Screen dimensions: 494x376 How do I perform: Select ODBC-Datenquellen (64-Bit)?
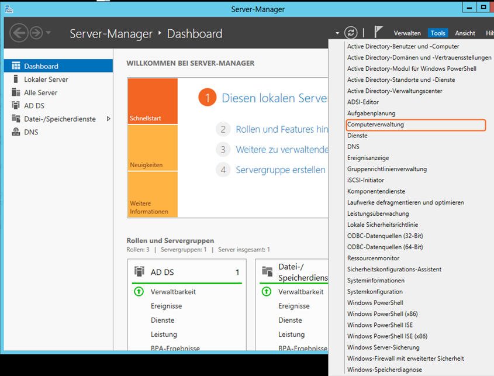tap(385, 247)
